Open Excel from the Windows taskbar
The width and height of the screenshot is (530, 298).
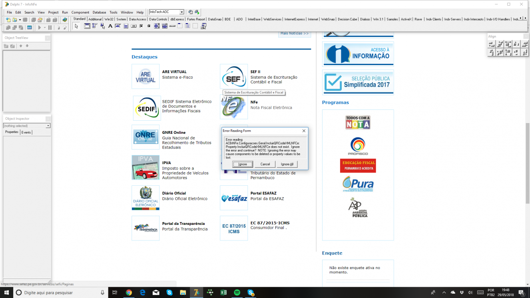click(223, 292)
